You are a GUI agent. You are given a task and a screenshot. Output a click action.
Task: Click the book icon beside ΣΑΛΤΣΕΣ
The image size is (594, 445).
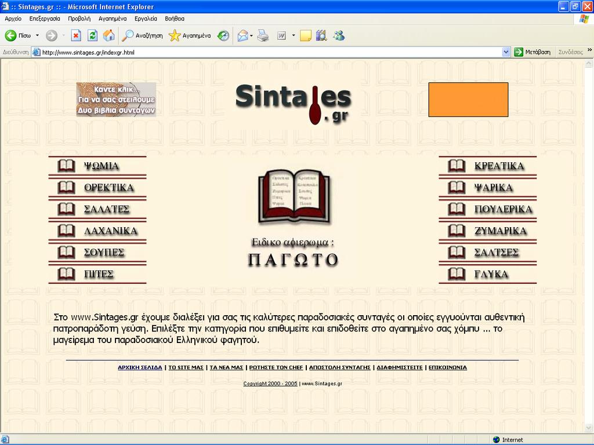tap(457, 253)
